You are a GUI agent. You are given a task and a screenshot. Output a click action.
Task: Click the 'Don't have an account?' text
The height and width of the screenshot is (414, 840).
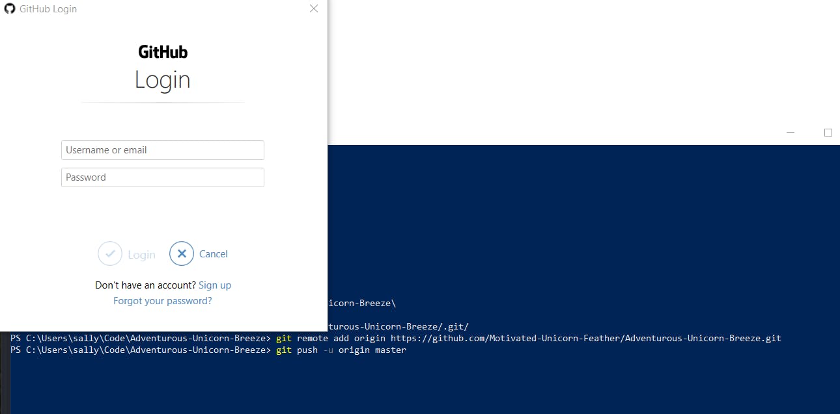145,285
